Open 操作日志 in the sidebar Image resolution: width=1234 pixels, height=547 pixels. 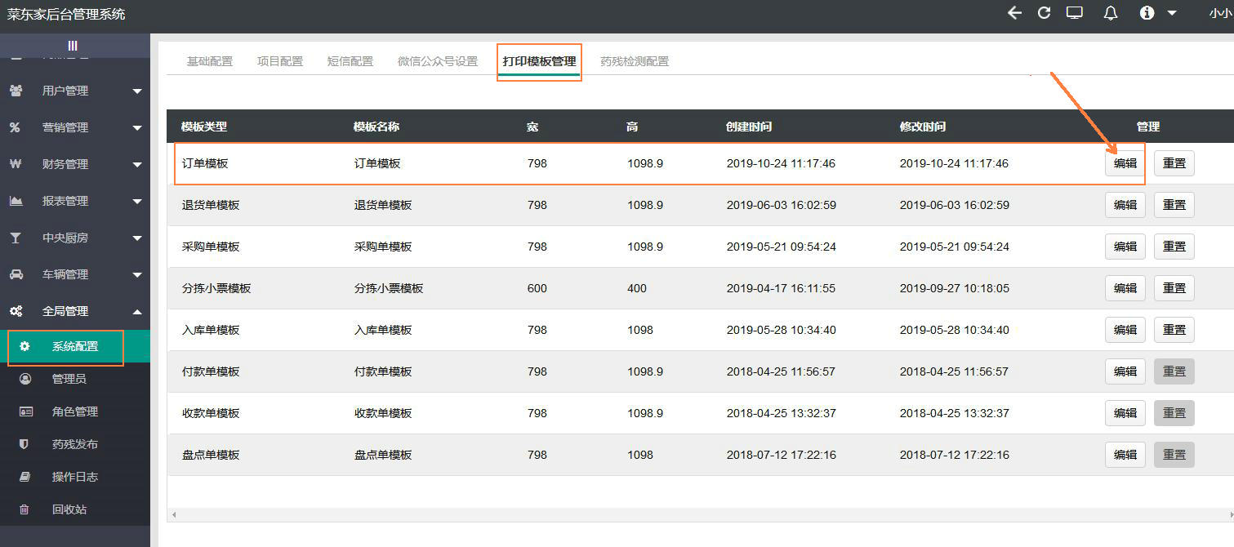coord(74,477)
